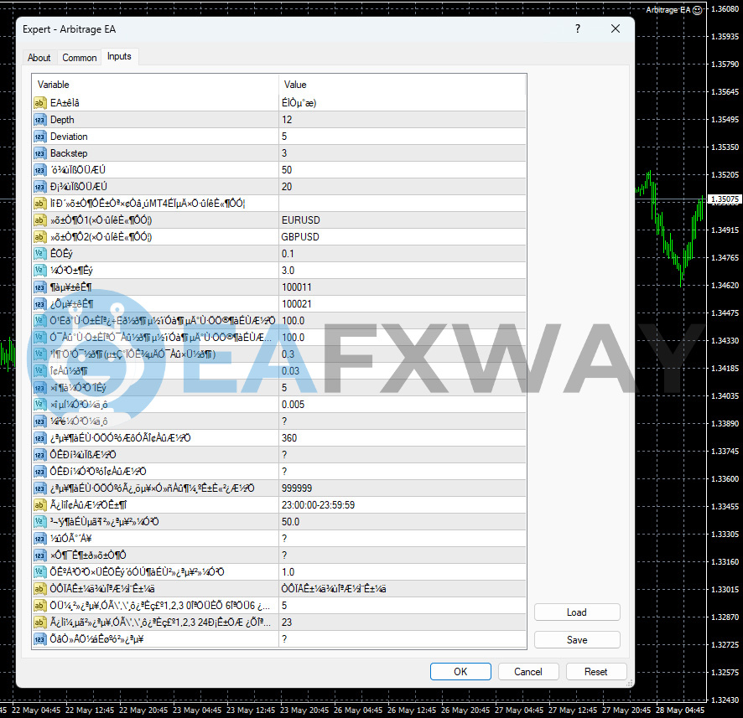Select the Inputs tab
This screenshot has width=743, height=718.
coord(119,56)
